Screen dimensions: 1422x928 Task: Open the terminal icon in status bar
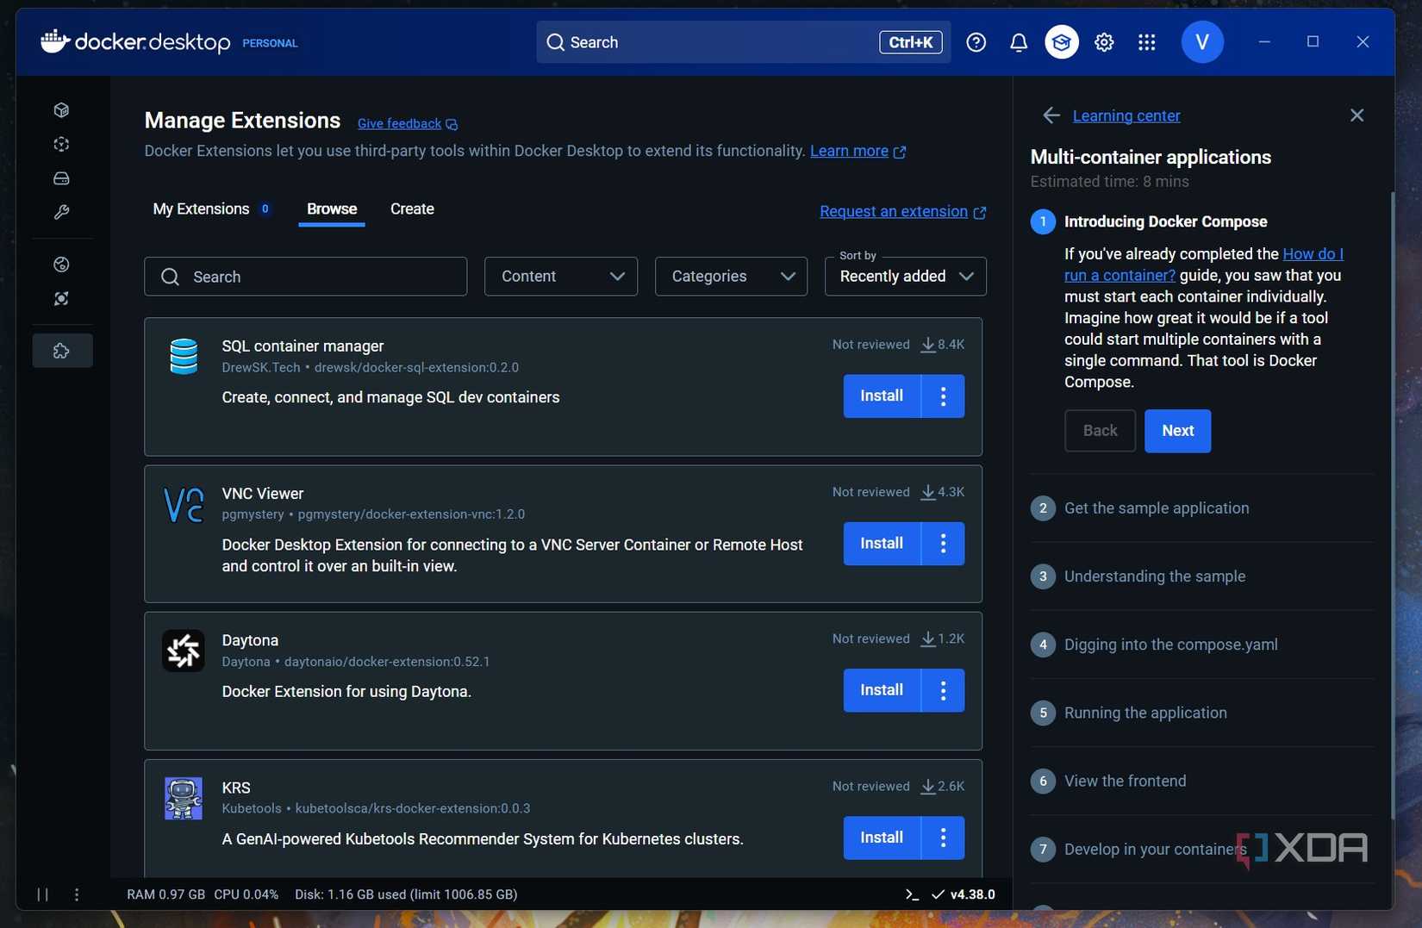coord(912,894)
